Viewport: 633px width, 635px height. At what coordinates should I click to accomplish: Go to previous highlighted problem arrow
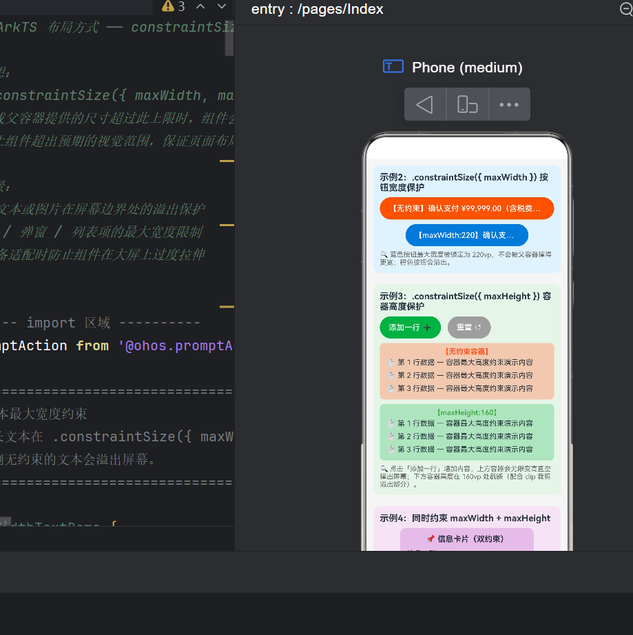click(200, 6)
